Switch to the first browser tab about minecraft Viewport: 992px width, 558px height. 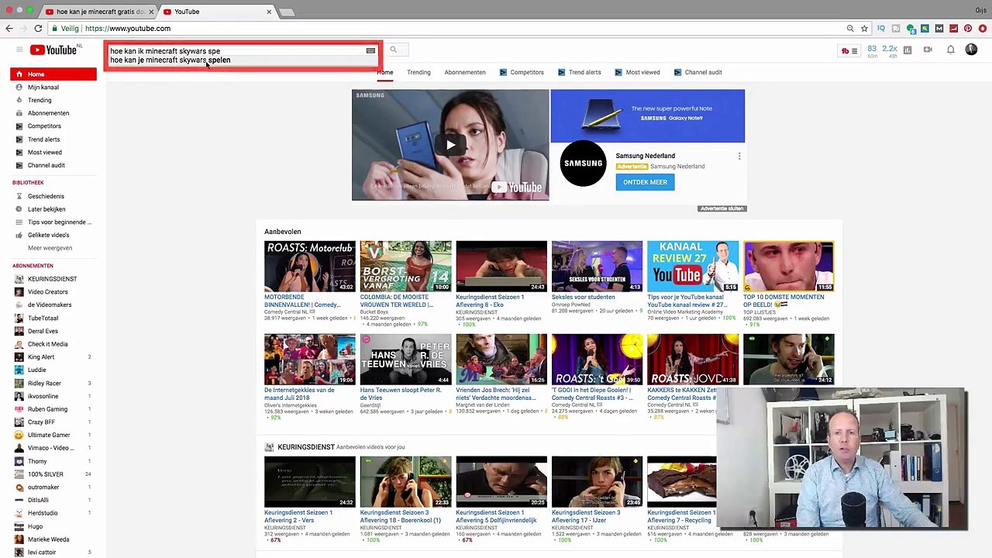(x=98, y=12)
